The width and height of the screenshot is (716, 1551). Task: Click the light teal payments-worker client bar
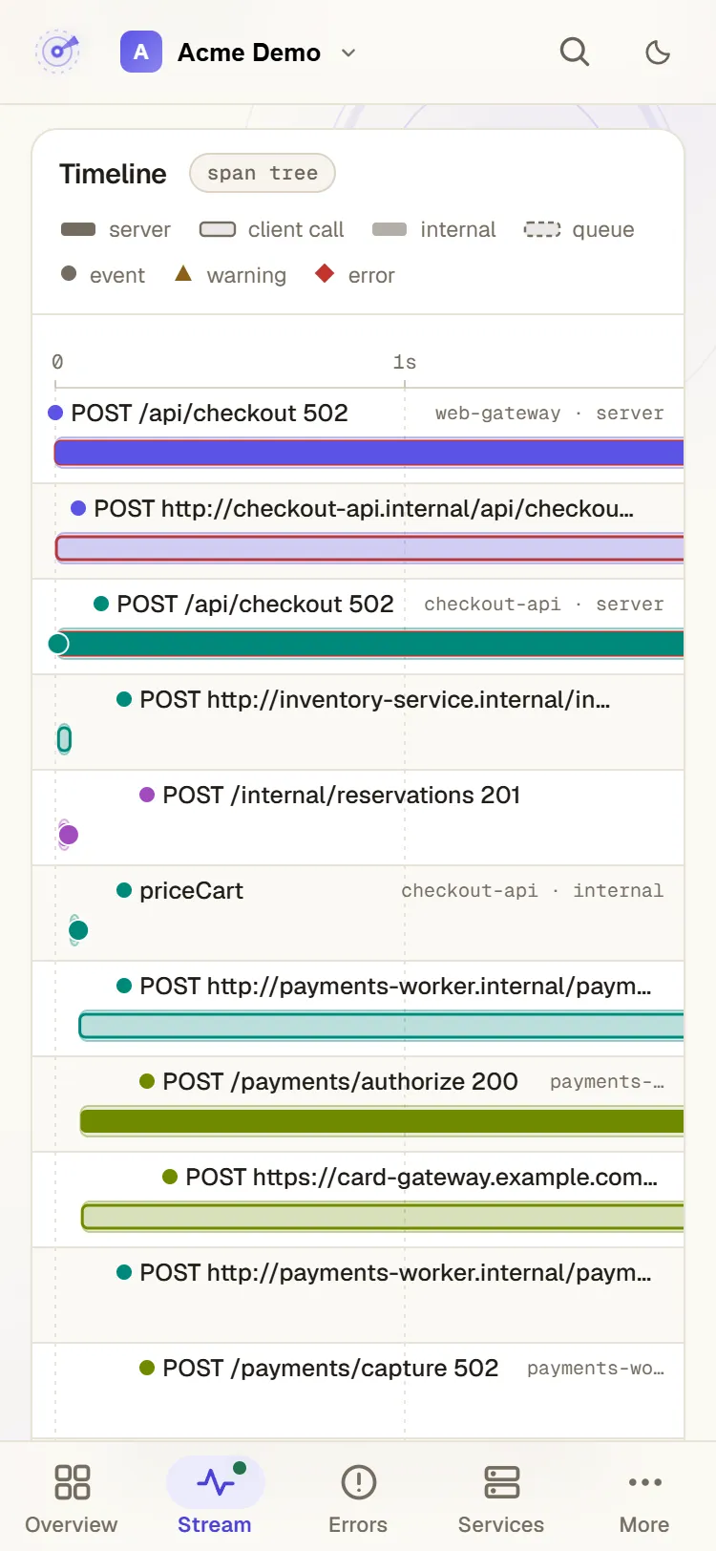click(382, 1026)
